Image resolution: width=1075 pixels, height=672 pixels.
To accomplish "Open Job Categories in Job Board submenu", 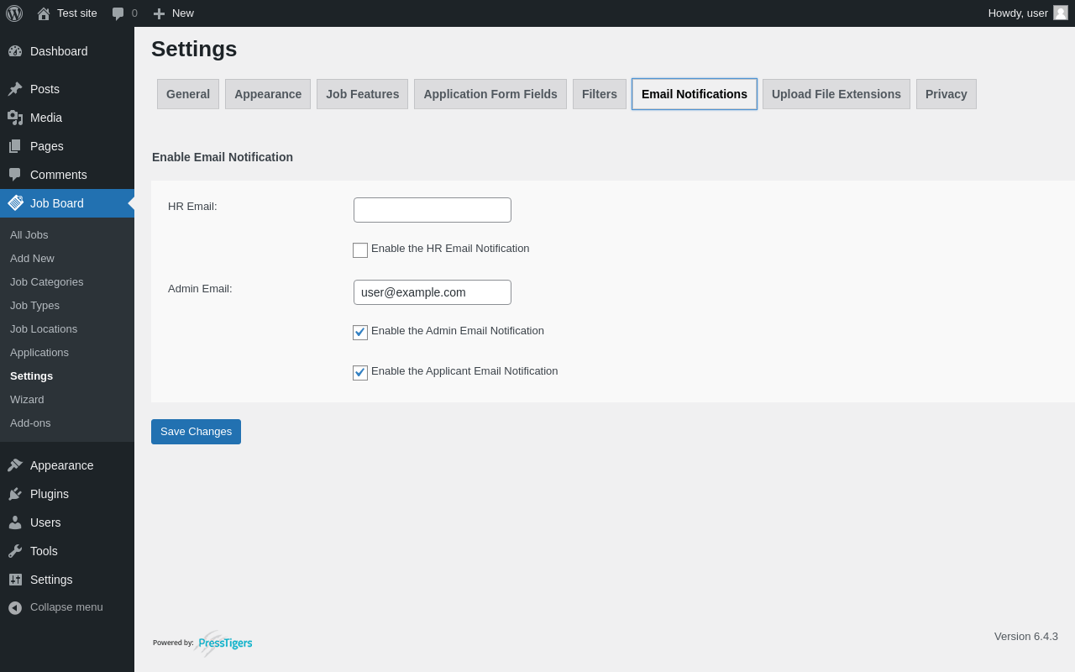I will point(47,282).
